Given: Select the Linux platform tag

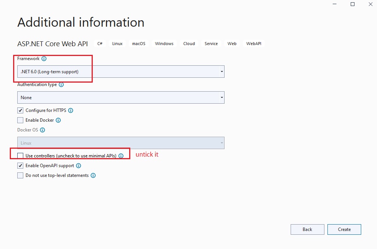Looking at the screenshot, I should [x=117, y=44].
